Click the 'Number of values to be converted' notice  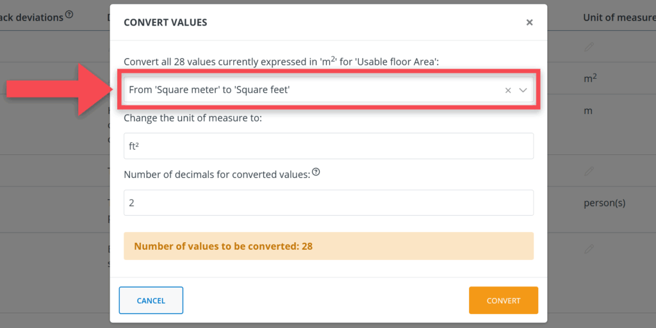pyautogui.click(x=328, y=246)
